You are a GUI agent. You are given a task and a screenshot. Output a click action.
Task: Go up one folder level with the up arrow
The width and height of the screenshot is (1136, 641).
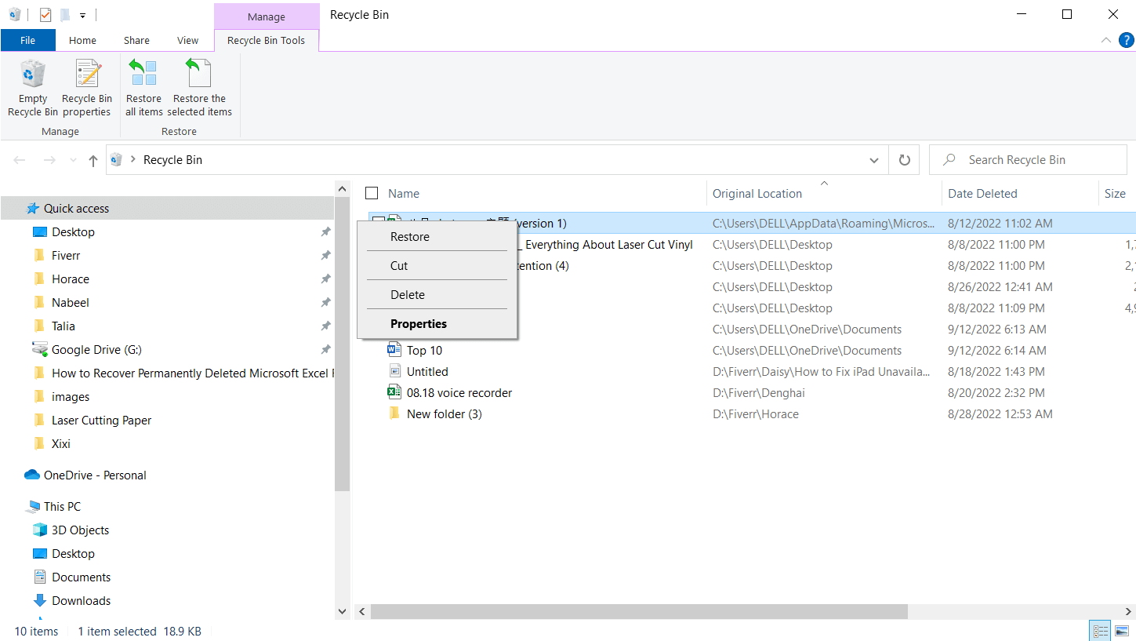pos(93,160)
